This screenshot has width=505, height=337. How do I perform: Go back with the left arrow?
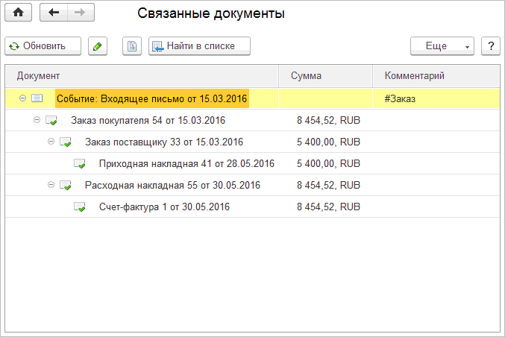coord(54,13)
